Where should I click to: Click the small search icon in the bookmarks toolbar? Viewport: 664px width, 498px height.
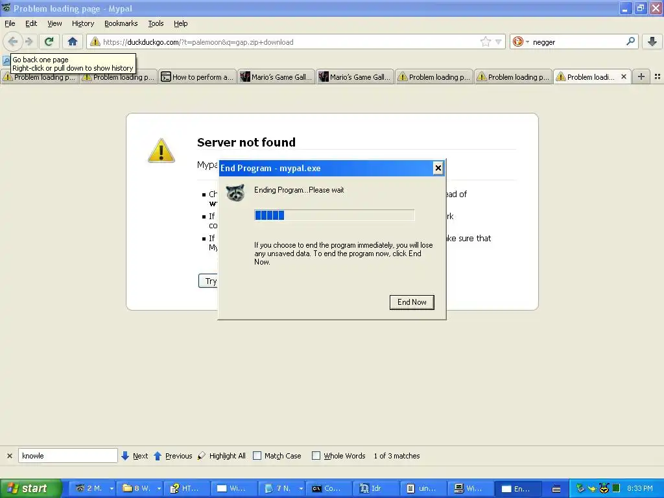point(6,60)
